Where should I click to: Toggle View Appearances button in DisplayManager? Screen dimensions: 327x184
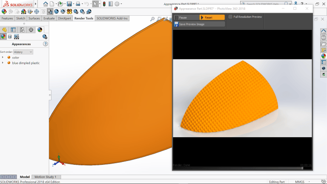3,37
